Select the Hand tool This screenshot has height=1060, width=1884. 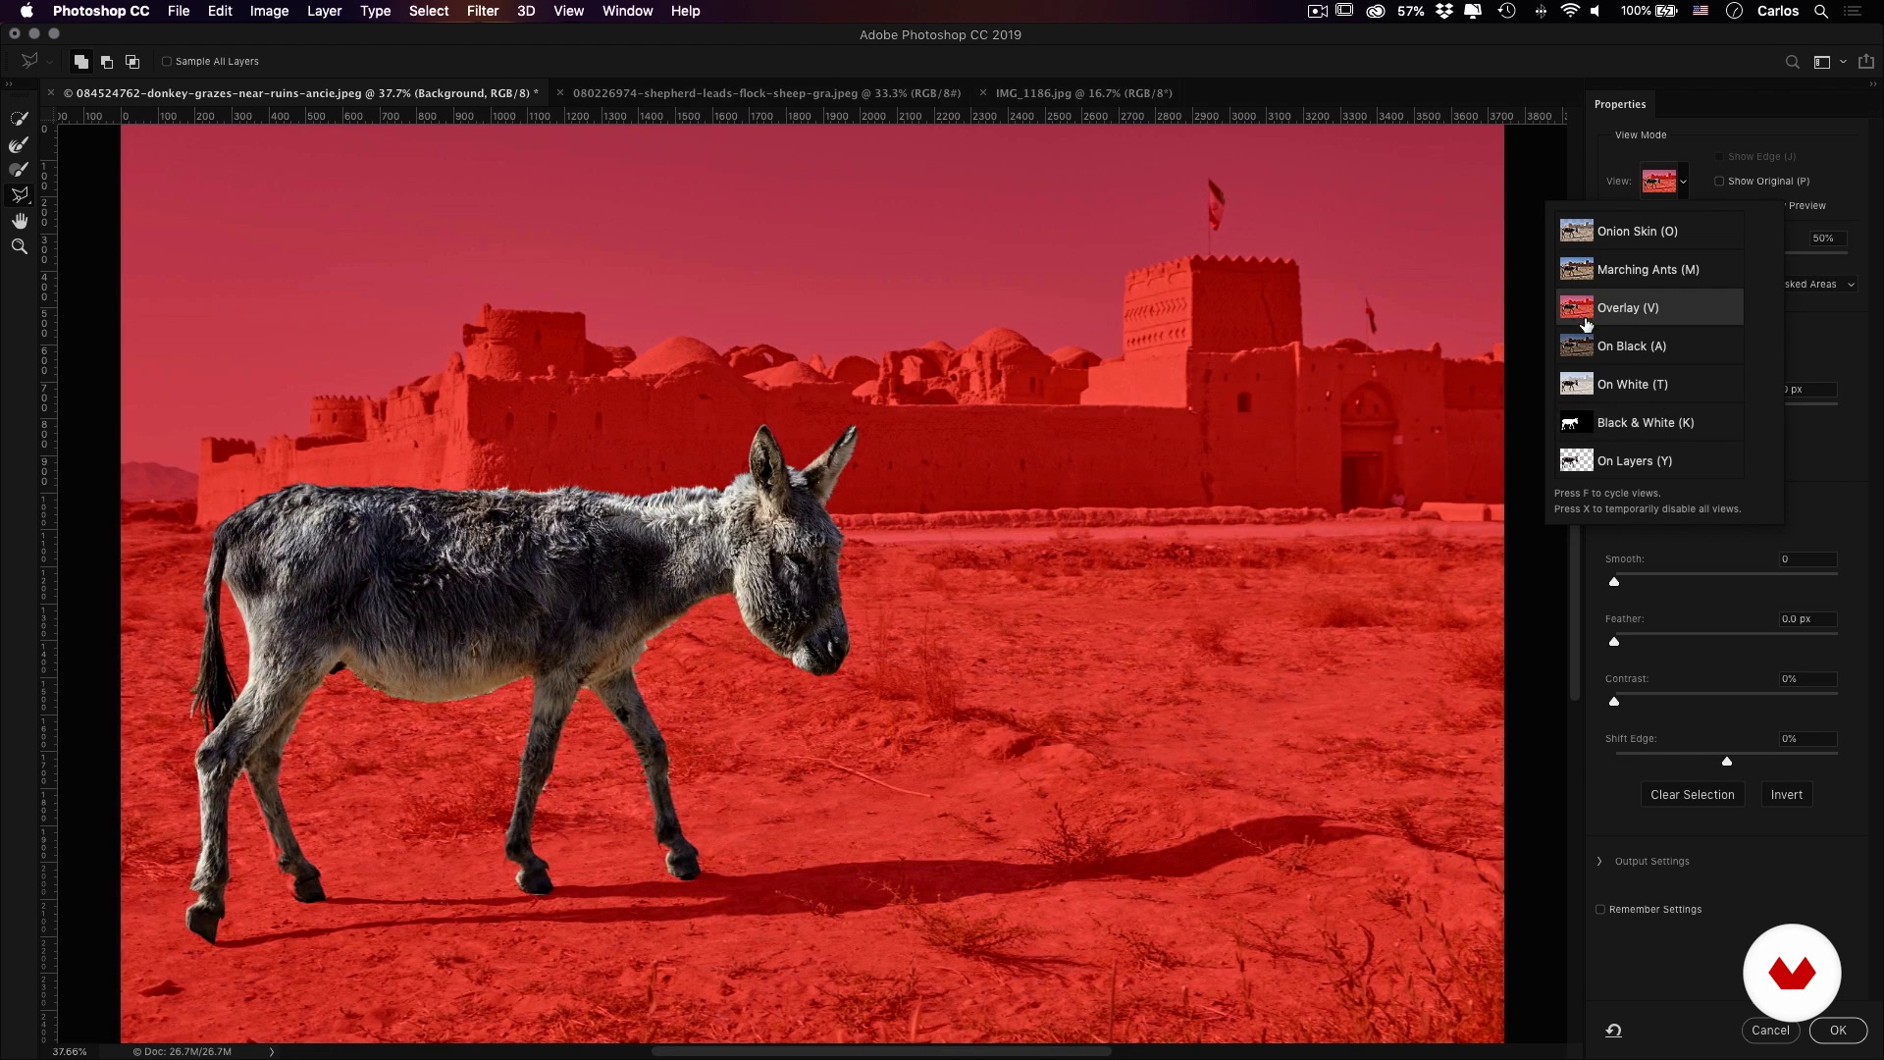[19, 221]
